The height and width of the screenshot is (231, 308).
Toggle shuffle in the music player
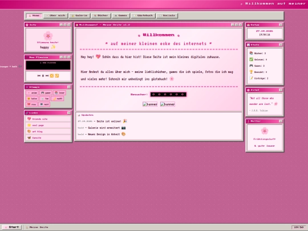pyautogui.click(x=52, y=76)
